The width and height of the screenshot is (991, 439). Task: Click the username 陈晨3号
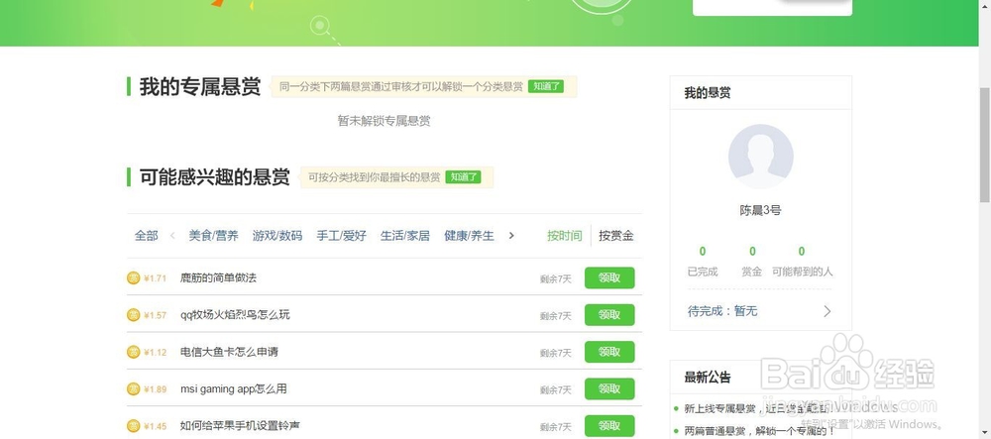click(x=760, y=210)
